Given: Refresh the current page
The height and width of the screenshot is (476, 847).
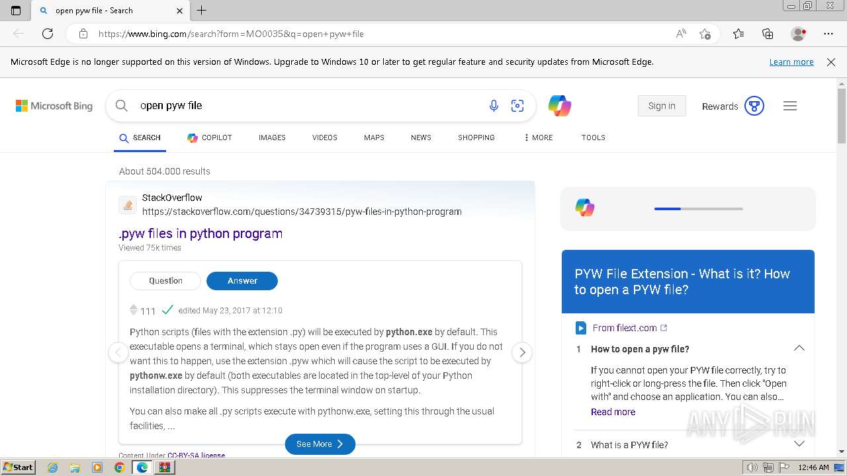Looking at the screenshot, I should [48, 34].
